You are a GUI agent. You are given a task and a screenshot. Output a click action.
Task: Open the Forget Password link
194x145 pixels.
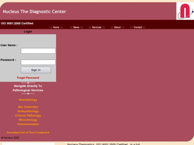(28, 78)
